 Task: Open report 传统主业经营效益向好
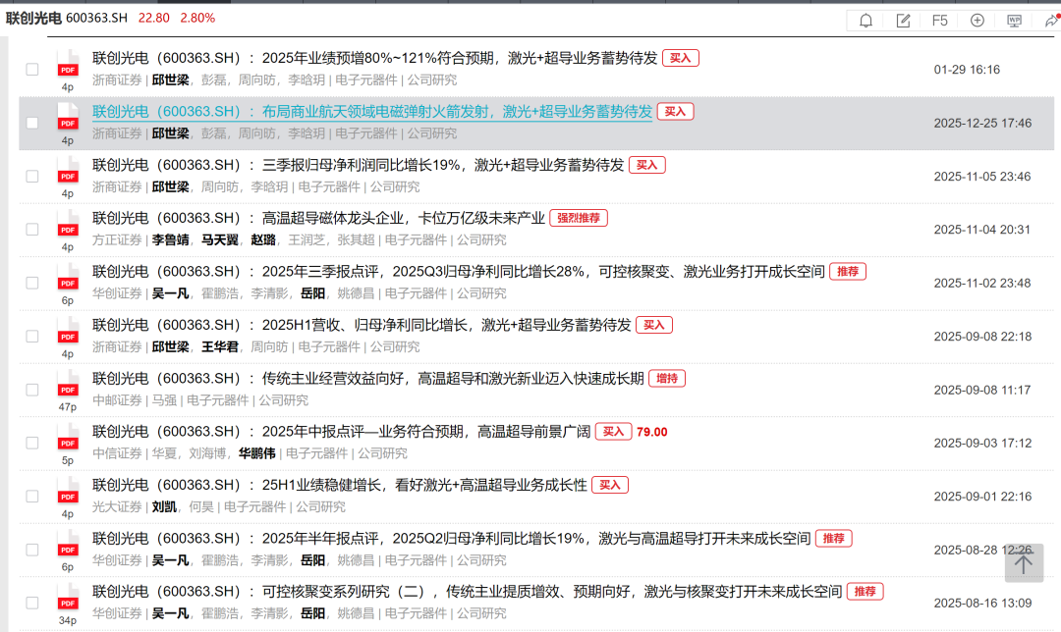pos(368,379)
